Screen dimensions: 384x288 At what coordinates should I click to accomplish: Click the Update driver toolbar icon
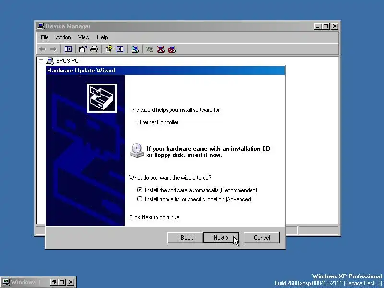[149, 49]
